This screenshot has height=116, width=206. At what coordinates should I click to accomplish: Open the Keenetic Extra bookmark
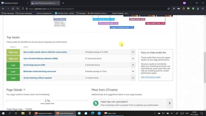pos(65,13)
